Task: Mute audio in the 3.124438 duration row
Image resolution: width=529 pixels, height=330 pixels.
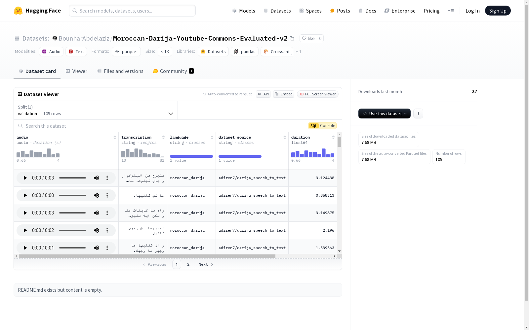Action: click(x=97, y=178)
